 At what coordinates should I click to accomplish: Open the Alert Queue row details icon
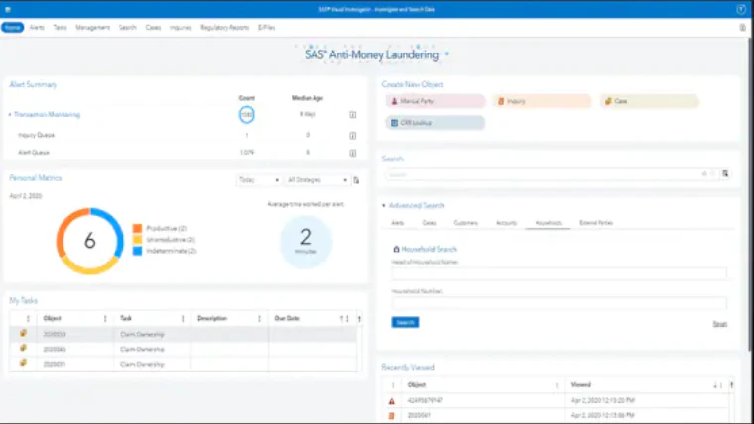coord(352,153)
